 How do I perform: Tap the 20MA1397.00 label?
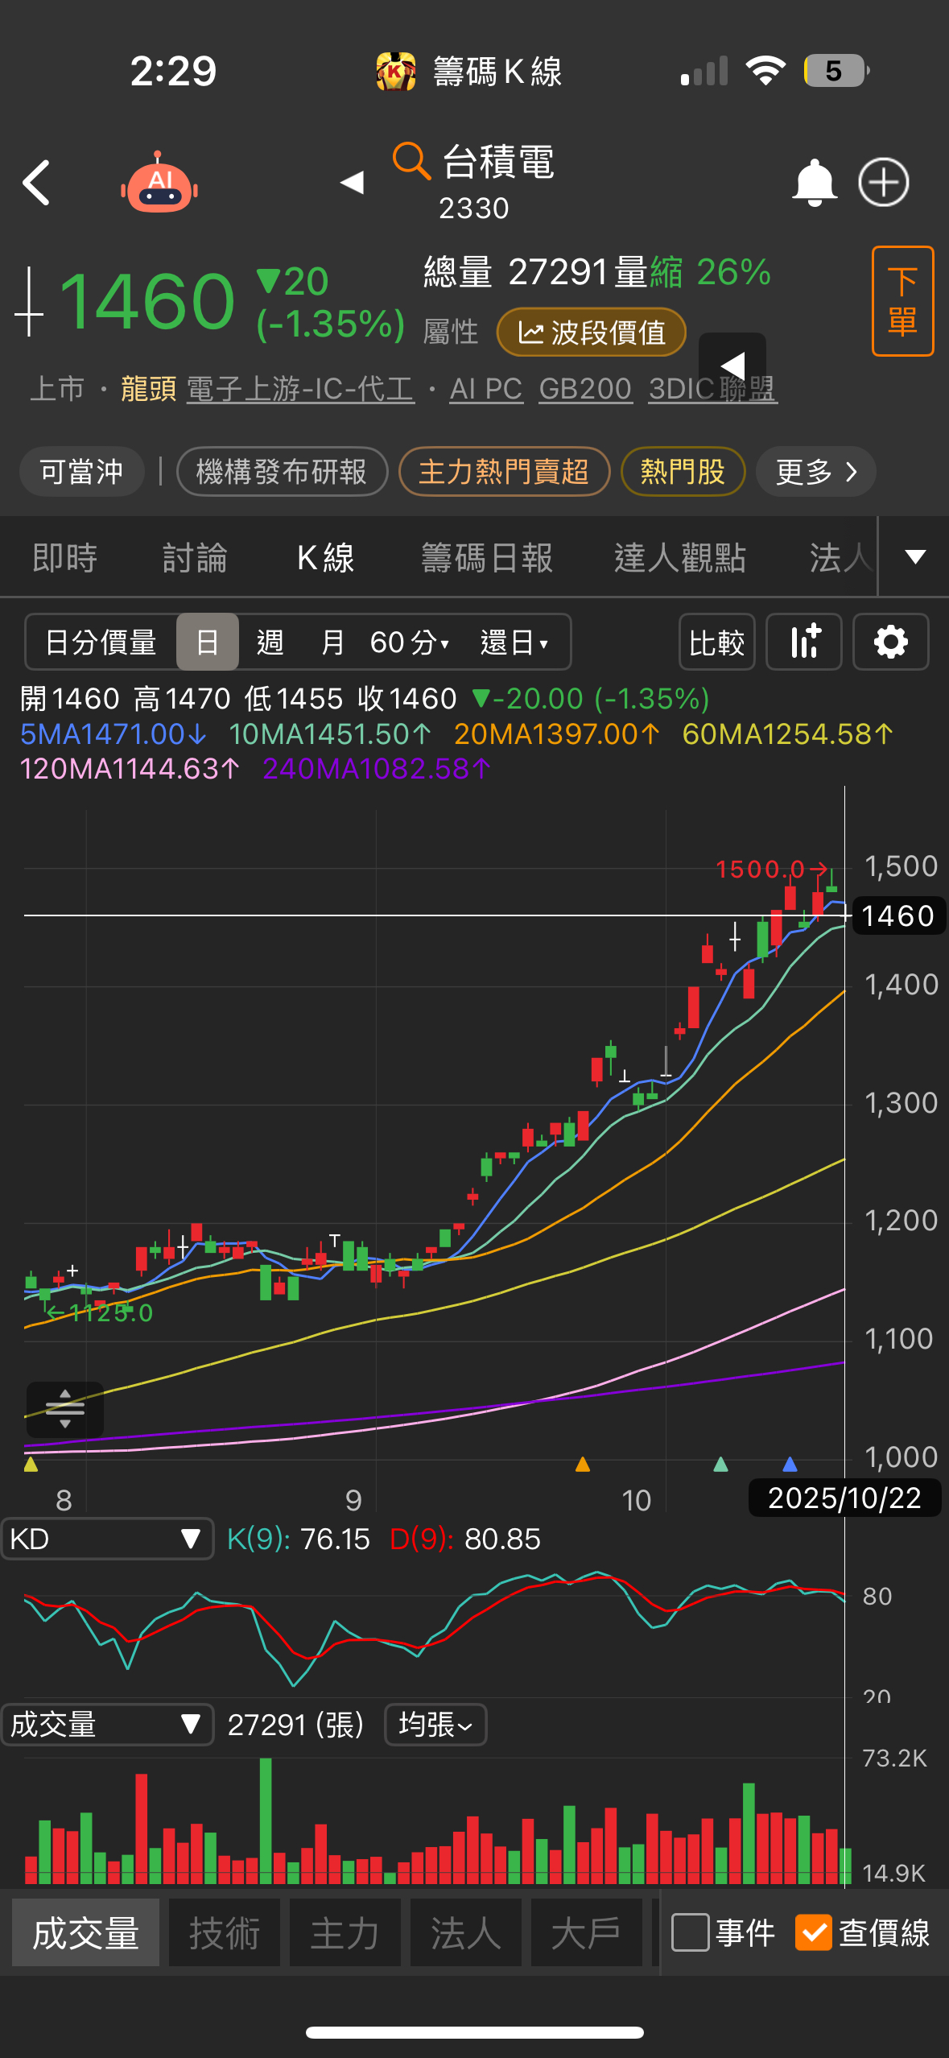(x=557, y=734)
